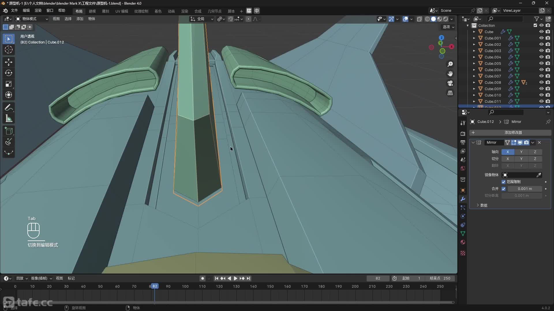This screenshot has width=554, height=311.
Task: Switch to UV 编辑 workspace tab
Action: click(x=122, y=11)
